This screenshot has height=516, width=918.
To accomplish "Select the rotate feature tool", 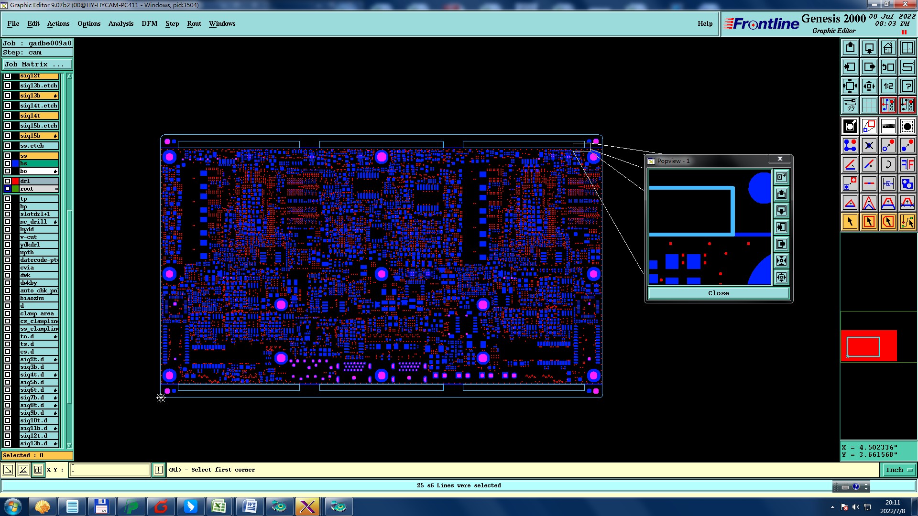I will (888, 165).
